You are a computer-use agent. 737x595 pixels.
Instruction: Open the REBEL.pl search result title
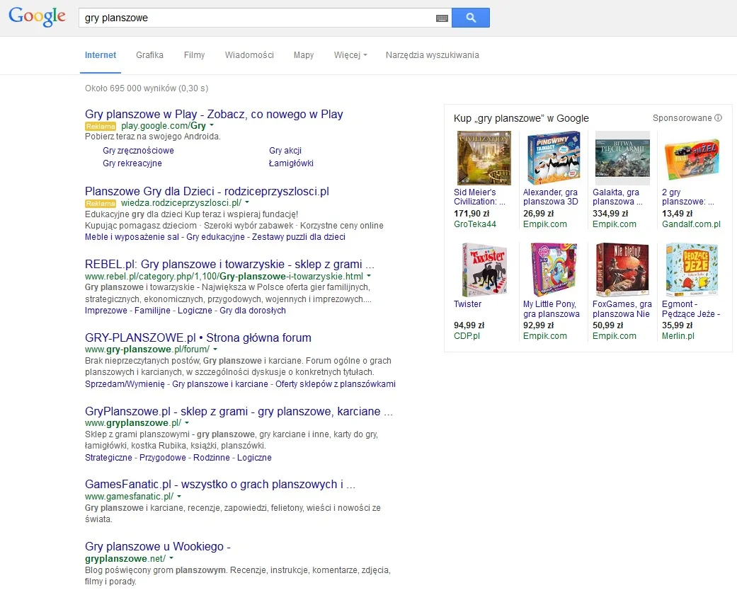tap(229, 265)
